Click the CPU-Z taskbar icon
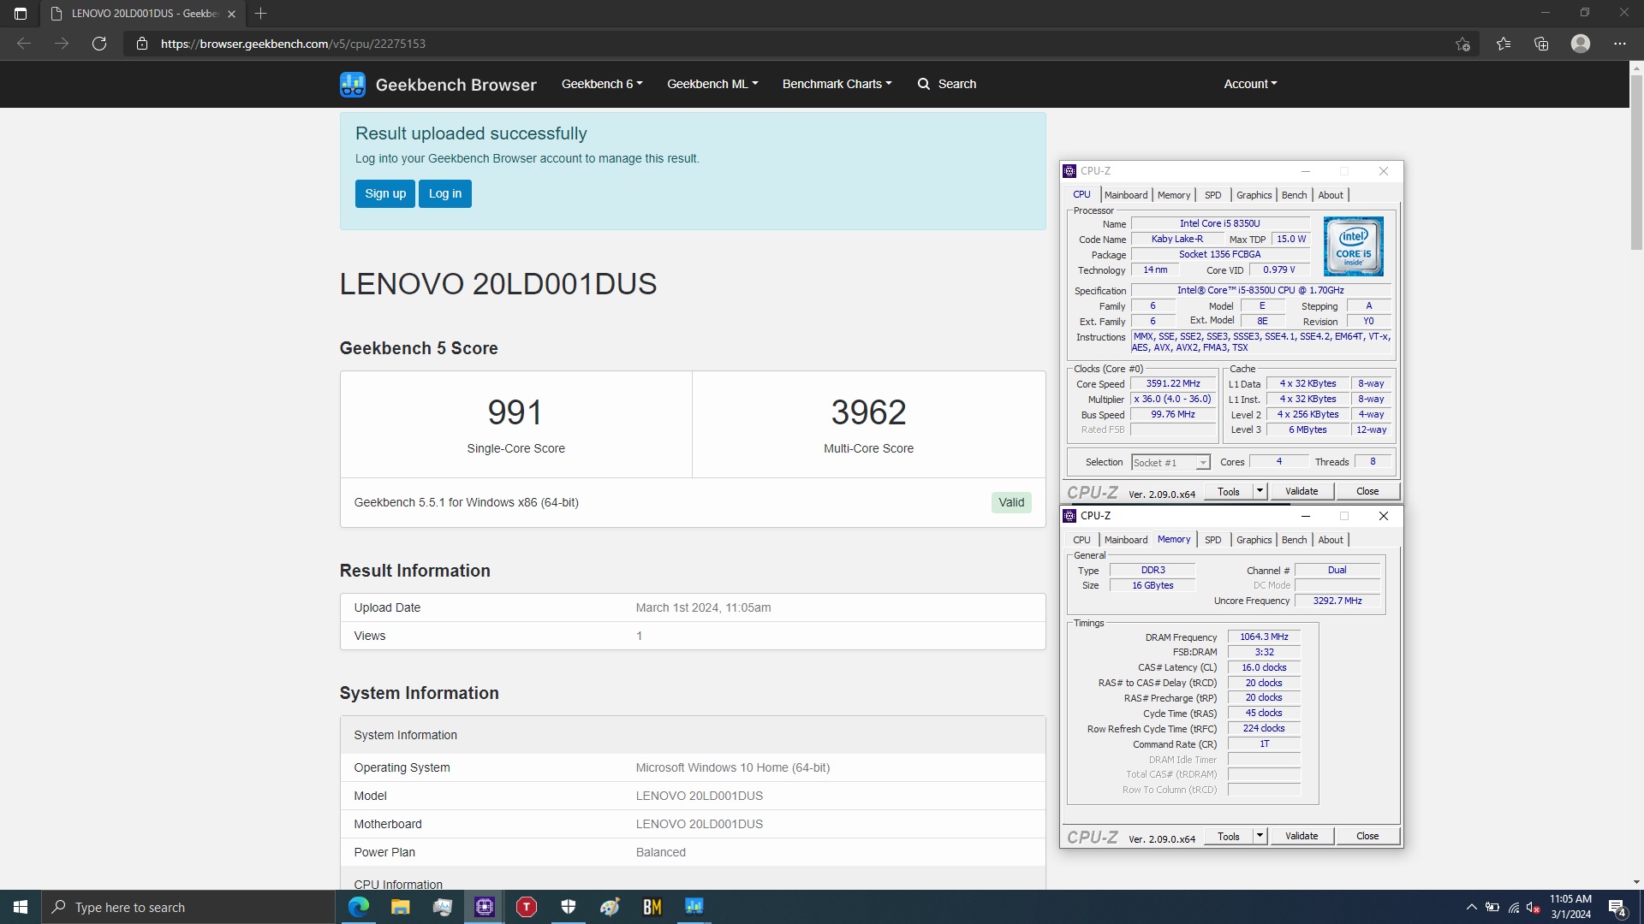Screen dimensions: 1644x924 point(485,907)
